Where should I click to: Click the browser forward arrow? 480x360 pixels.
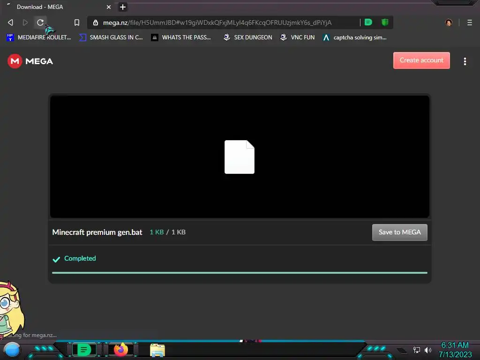click(25, 22)
